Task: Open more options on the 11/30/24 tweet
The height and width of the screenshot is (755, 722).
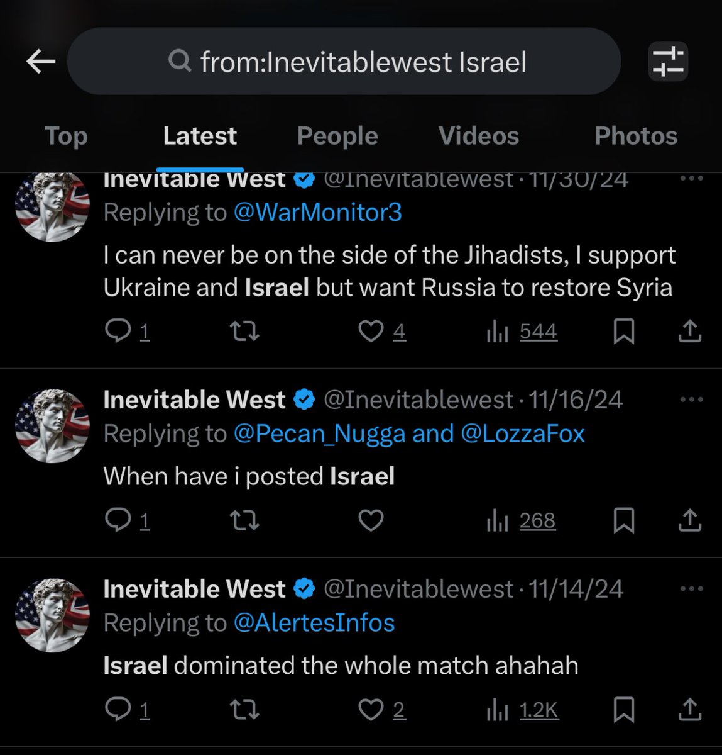Action: point(692,179)
